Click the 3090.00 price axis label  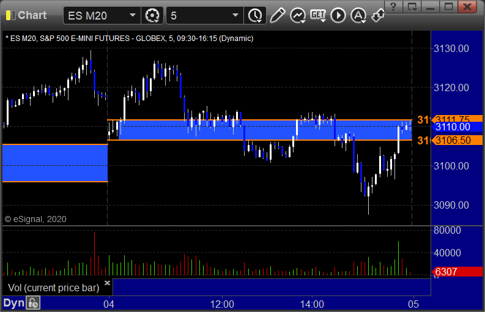pos(451,205)
